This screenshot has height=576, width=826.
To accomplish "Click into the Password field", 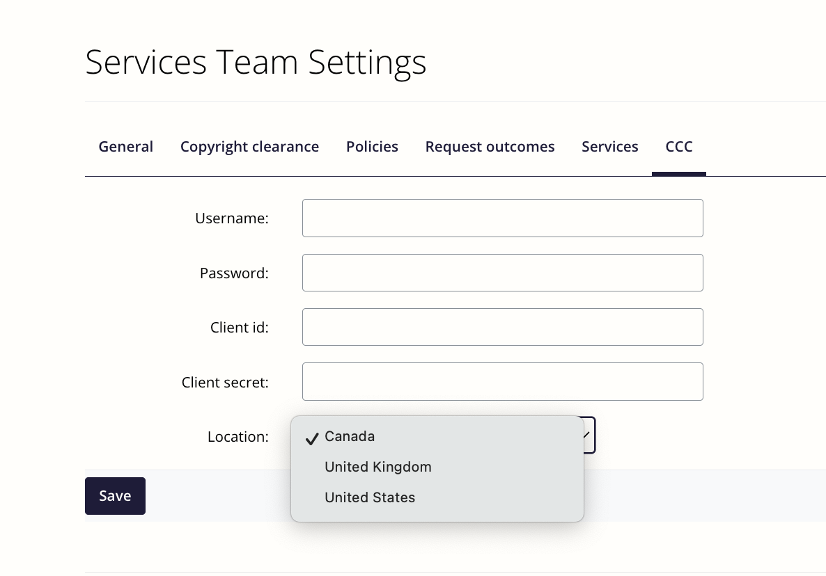I will (503, 273).
